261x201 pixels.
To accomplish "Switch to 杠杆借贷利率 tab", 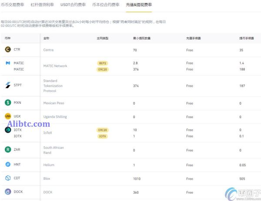I will [42, 5].
